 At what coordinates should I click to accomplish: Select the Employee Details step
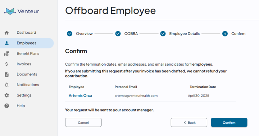[180, 34]
